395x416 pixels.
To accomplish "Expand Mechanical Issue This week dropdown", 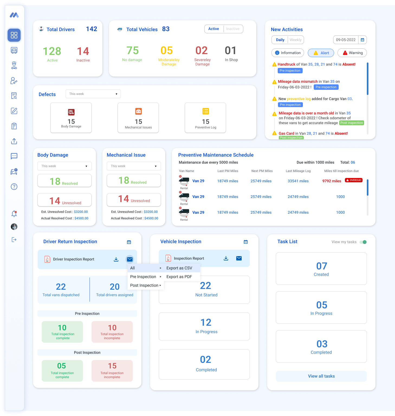I will [134, 166].
